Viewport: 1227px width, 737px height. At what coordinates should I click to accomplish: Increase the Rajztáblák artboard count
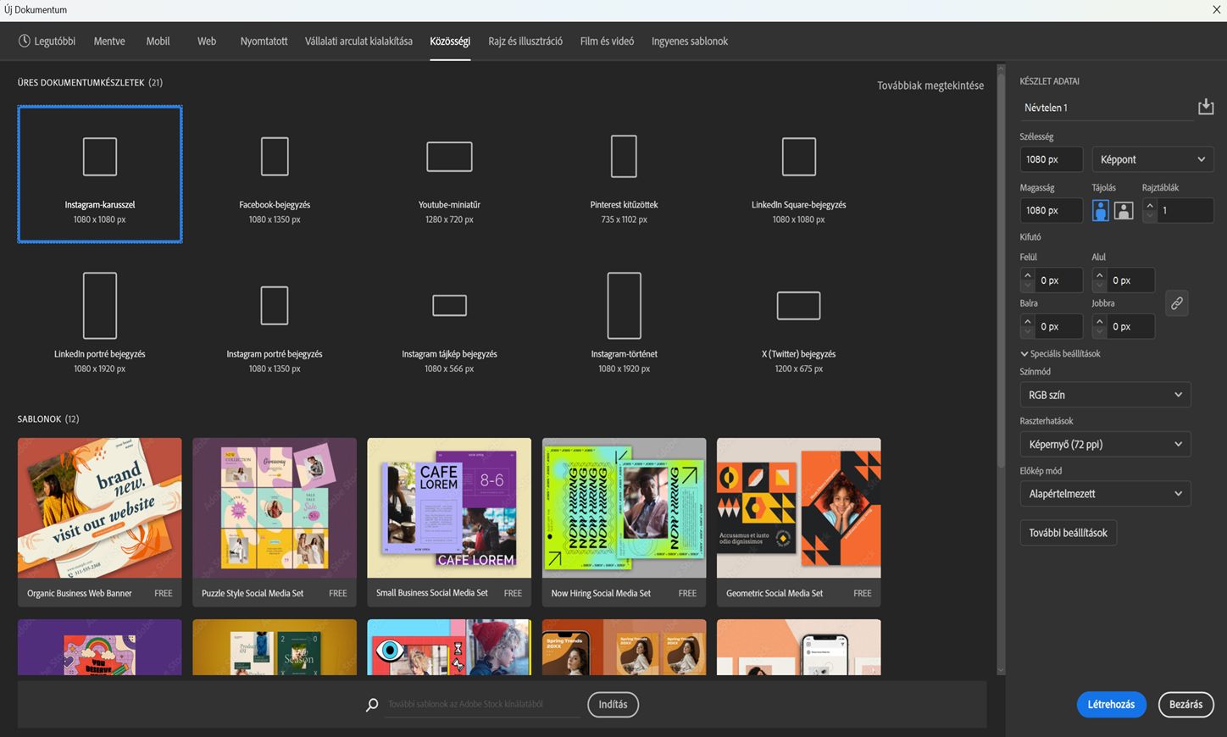1149,205
